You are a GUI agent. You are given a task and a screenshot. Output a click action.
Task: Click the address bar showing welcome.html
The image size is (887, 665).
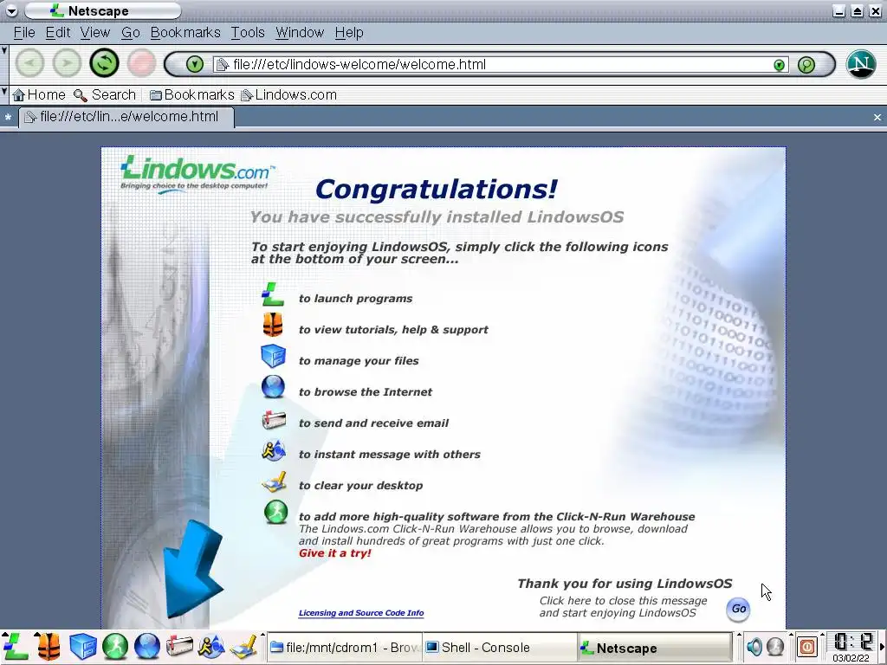tap(492, 64)
